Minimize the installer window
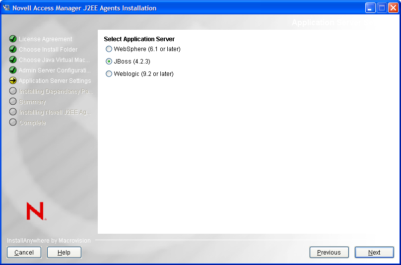Viewport: 401px width, 265px height. pyautogui.click(x=370, y=8)
